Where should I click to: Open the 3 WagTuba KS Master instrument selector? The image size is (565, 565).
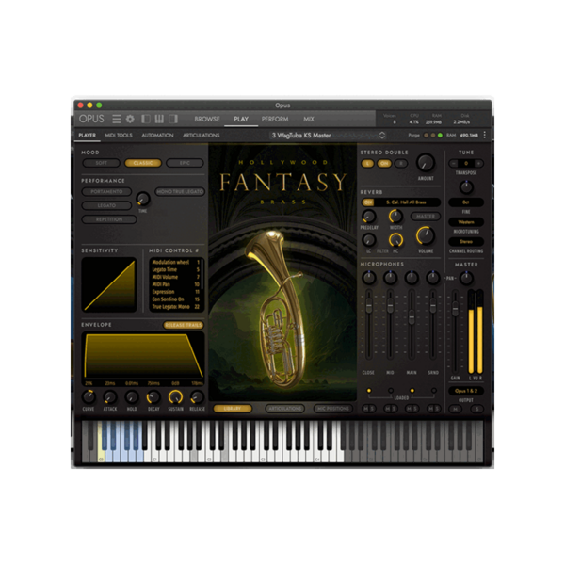click(328, 136)
